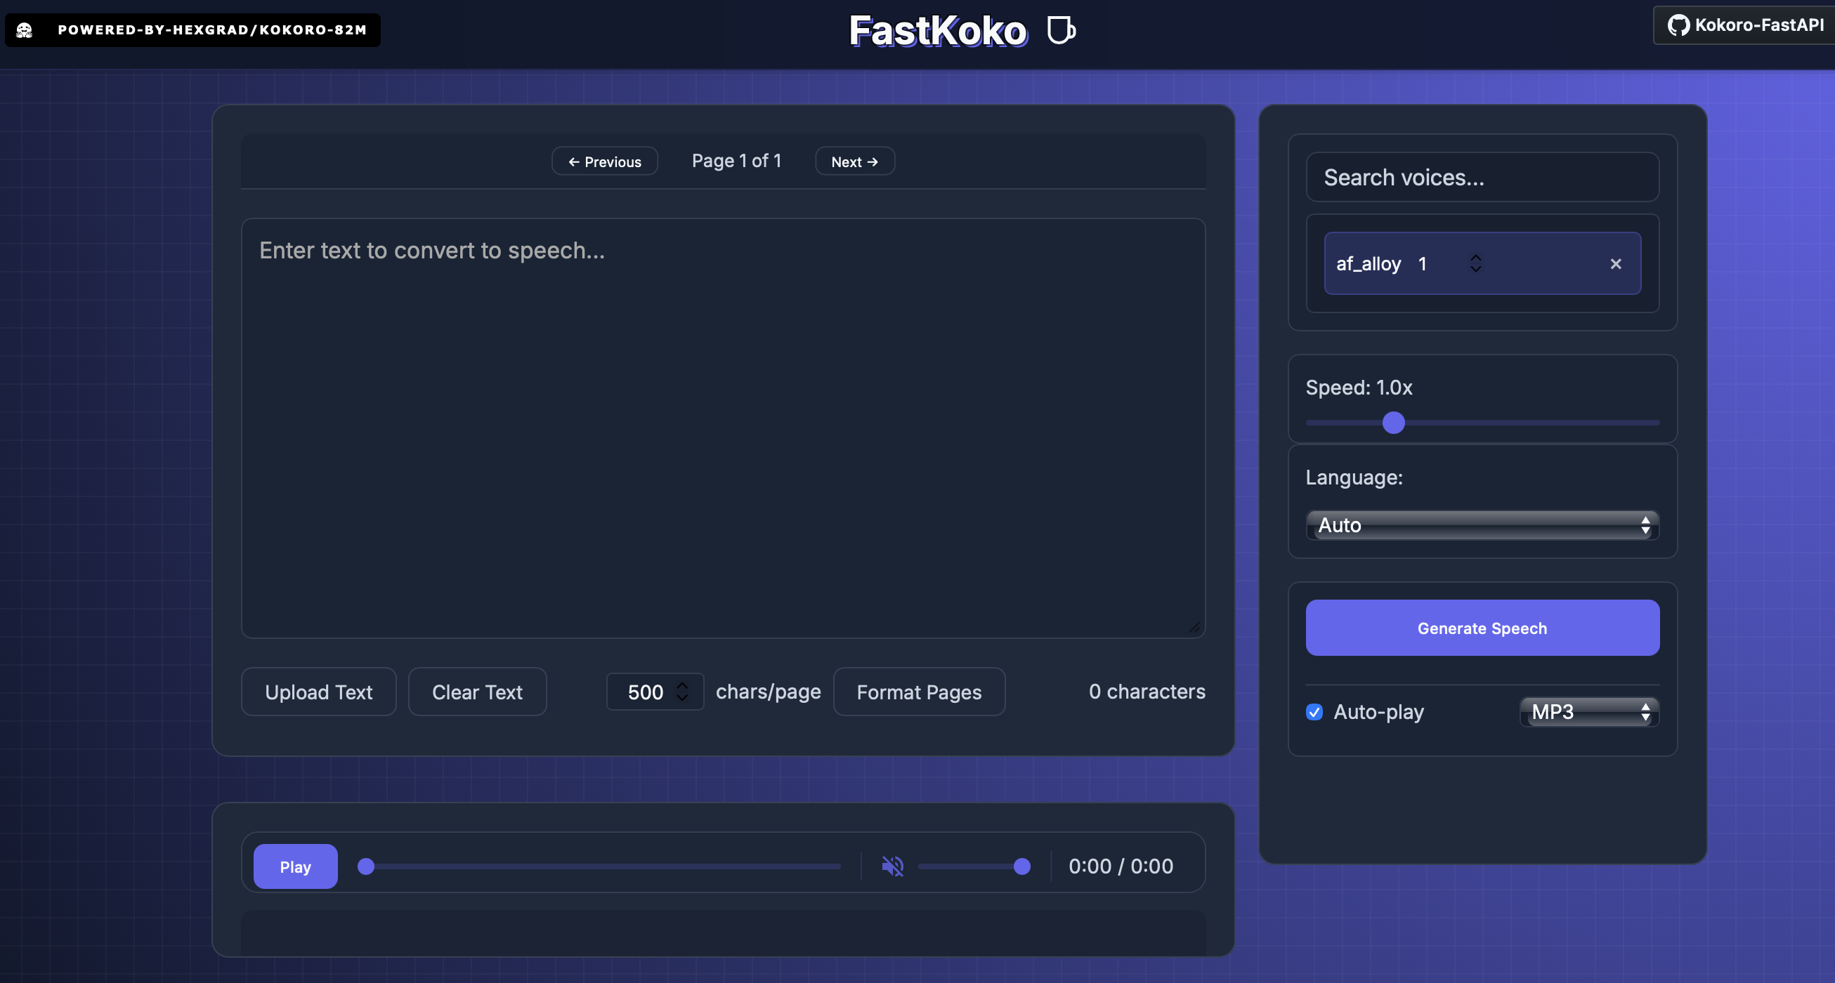Remove the af_alloy voice with X

click(1615, 264)
